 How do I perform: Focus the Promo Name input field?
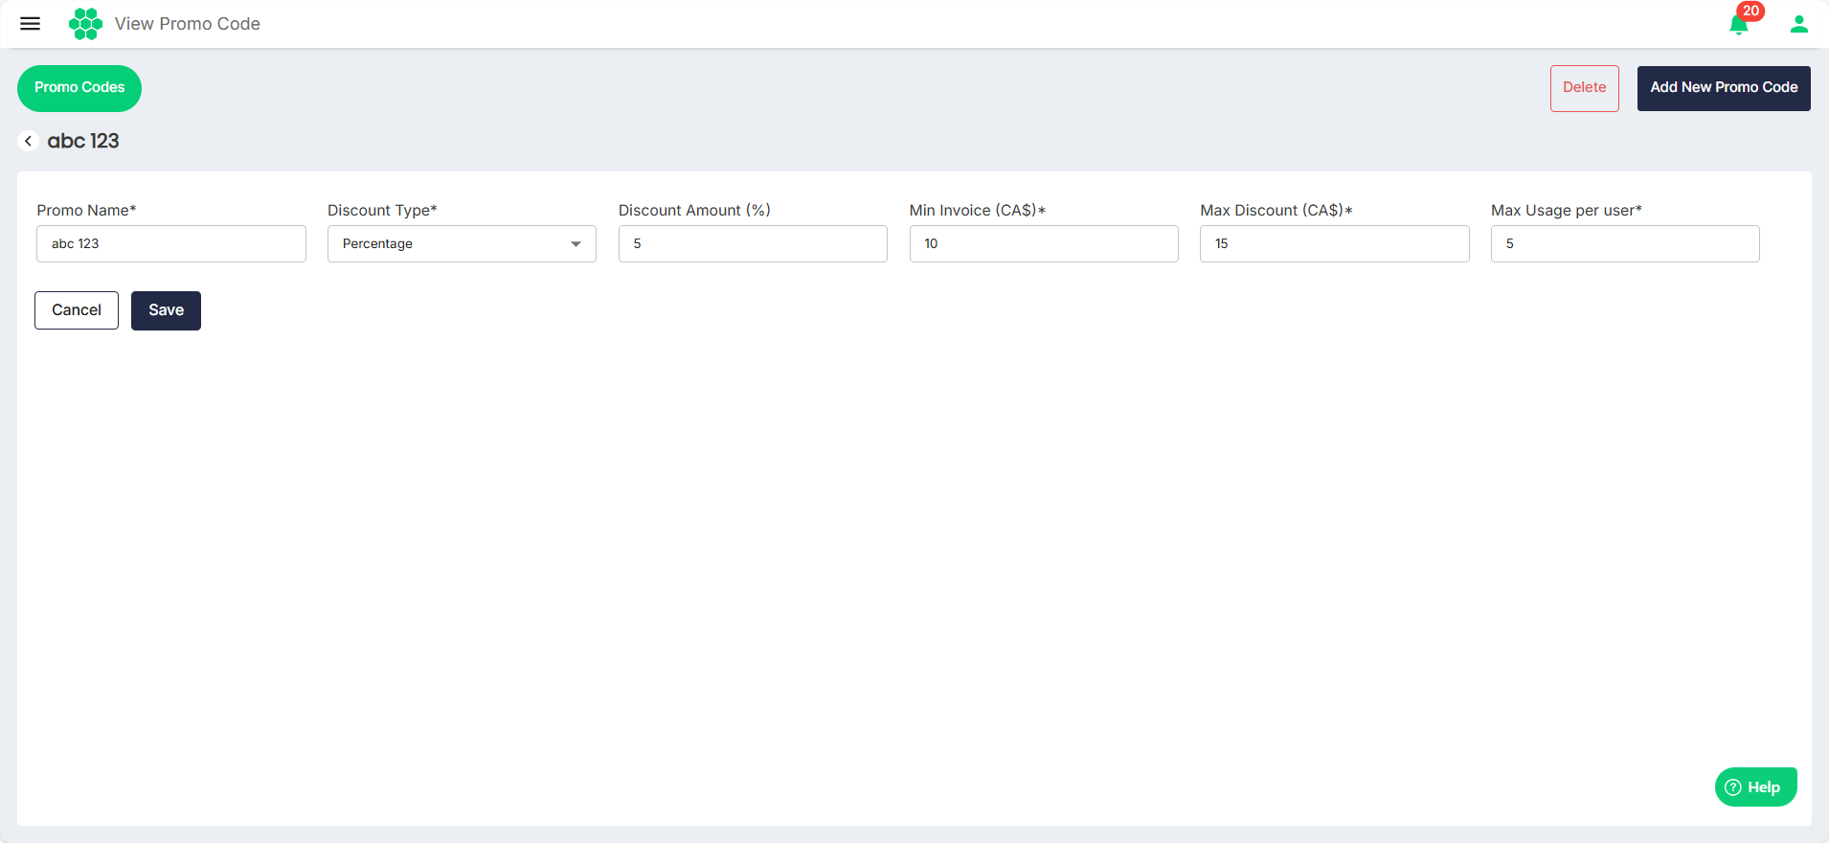click(171, 243)
